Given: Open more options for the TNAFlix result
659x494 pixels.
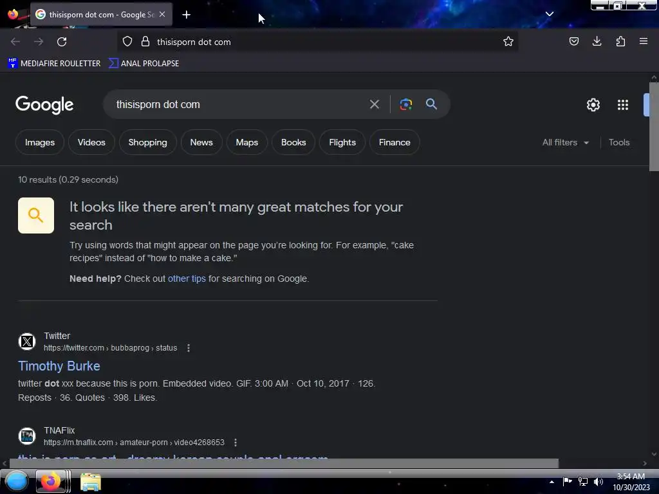Looking at the screenshot, I should pyautogui.click(x=236, y=443).
